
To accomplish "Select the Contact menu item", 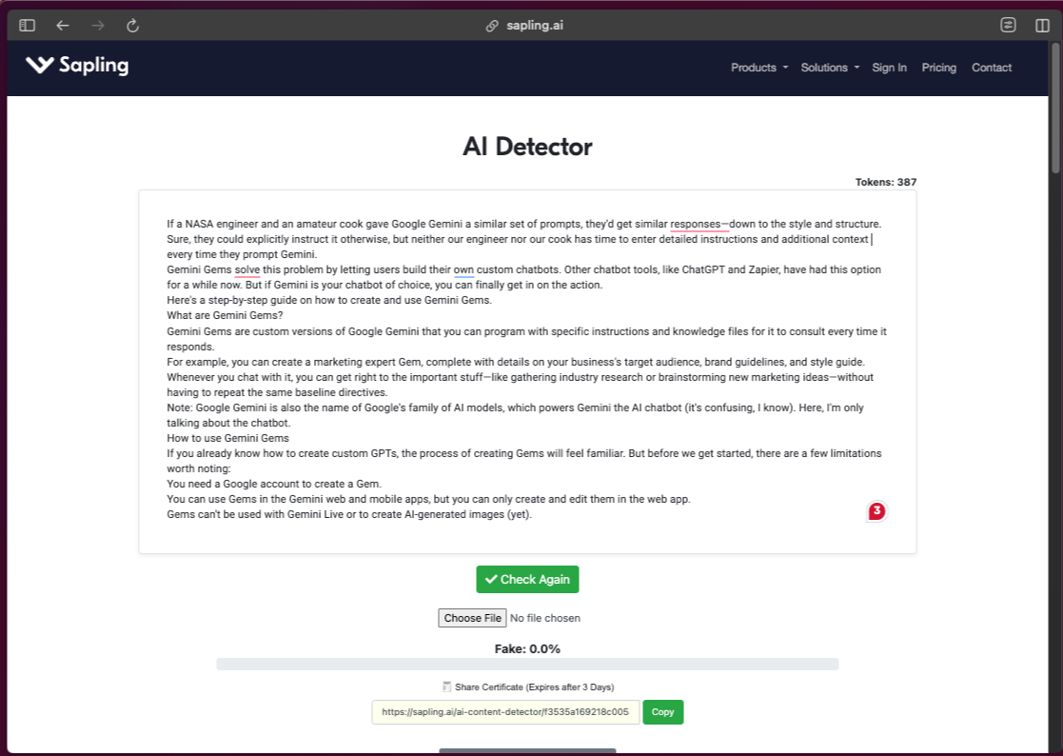I will click(991, 68).
